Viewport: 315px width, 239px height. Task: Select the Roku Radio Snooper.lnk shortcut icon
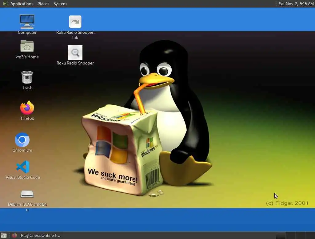tap(75, 22)
